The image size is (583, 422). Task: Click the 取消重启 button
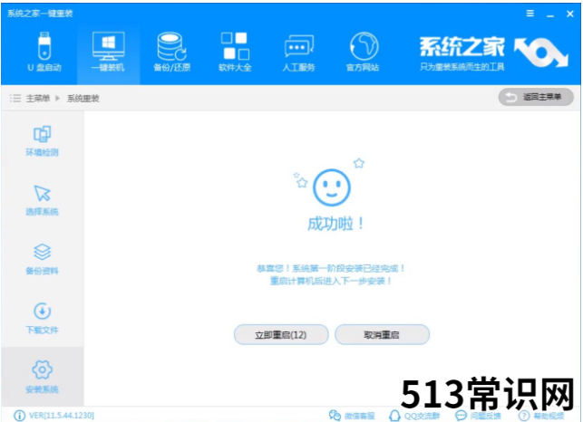click(382, 335)
